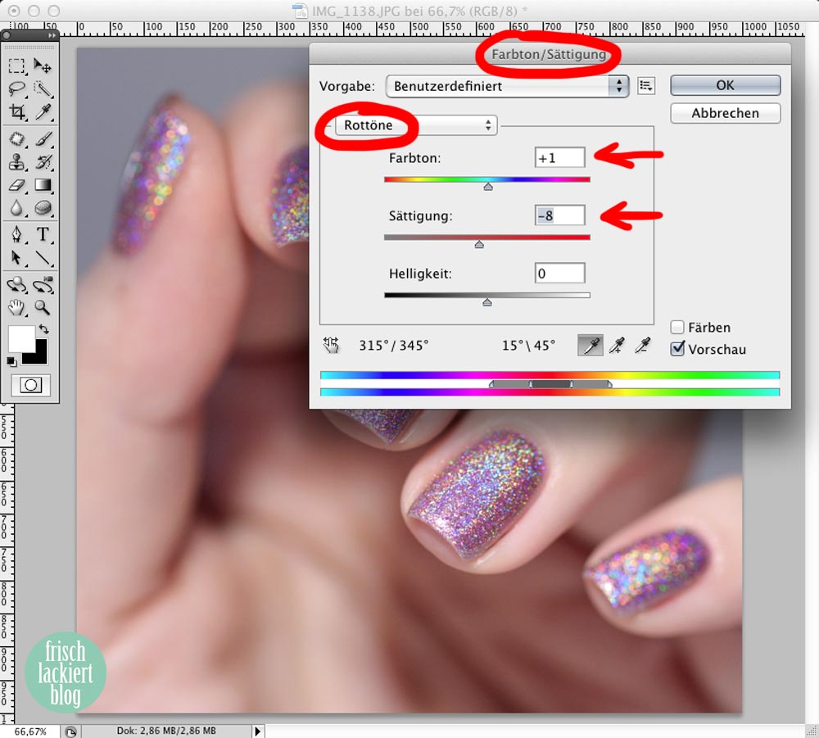
Task: Click the Helligkeit slider handle
Action: click(486, 302)
